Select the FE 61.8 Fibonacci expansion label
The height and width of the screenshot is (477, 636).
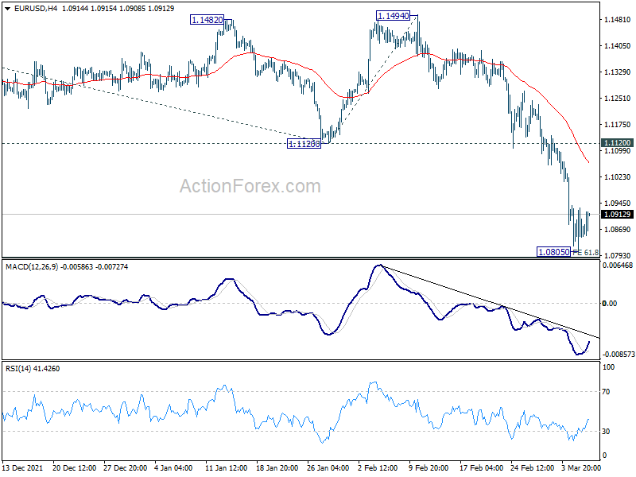pos(585,252)
